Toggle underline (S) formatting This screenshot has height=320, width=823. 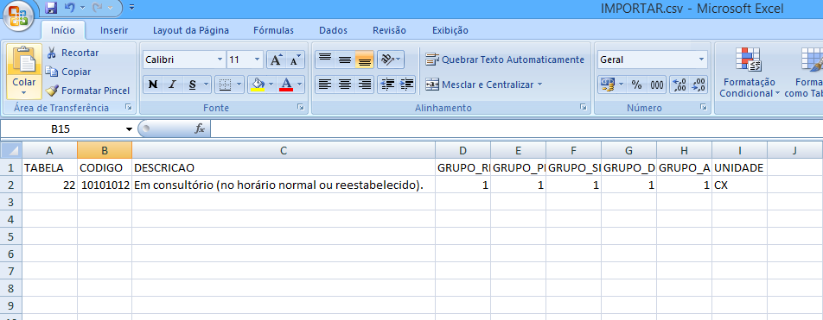pyautogui.click(x=192, y=85)
